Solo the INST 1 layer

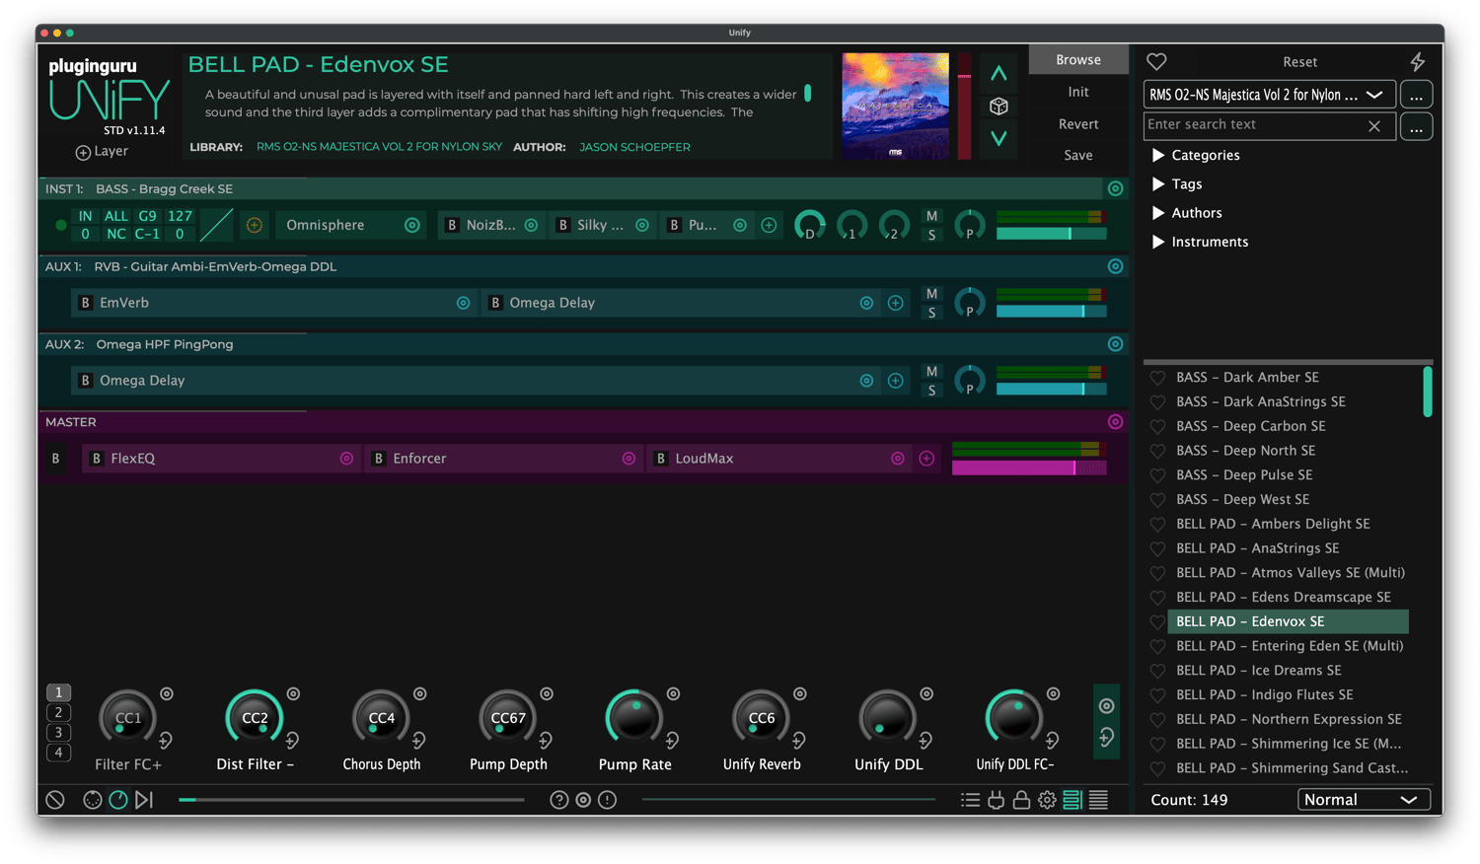point(931,236)
